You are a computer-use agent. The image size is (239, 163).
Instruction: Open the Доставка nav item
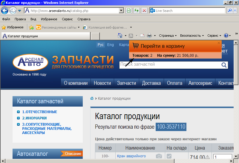tap(151, 83)
